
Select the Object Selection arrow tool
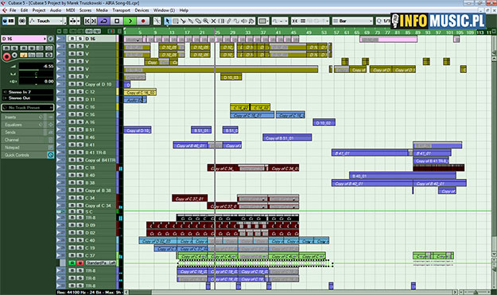(168, 21)
